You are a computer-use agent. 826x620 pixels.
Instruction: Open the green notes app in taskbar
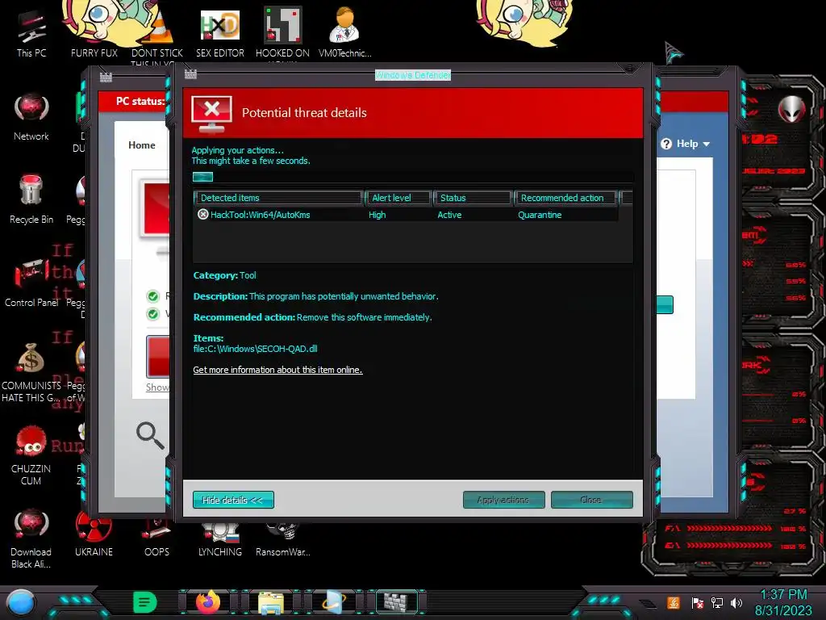[144, 602]
